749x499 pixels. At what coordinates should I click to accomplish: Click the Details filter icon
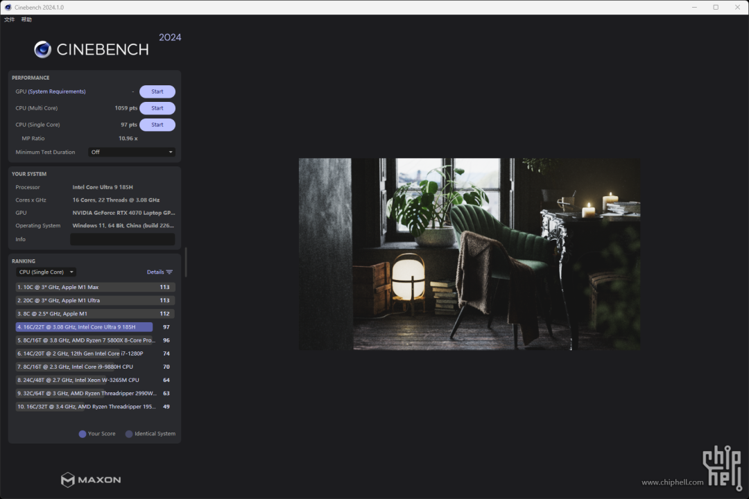pyautogui.click(x=169, y=272)
